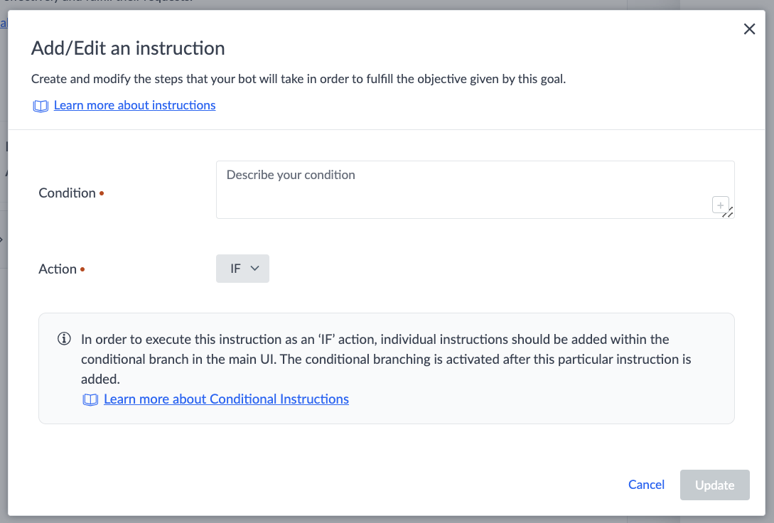Expand the chevron arrow next to IF
Screen dimensions: 774x523
tap(254, 269)
